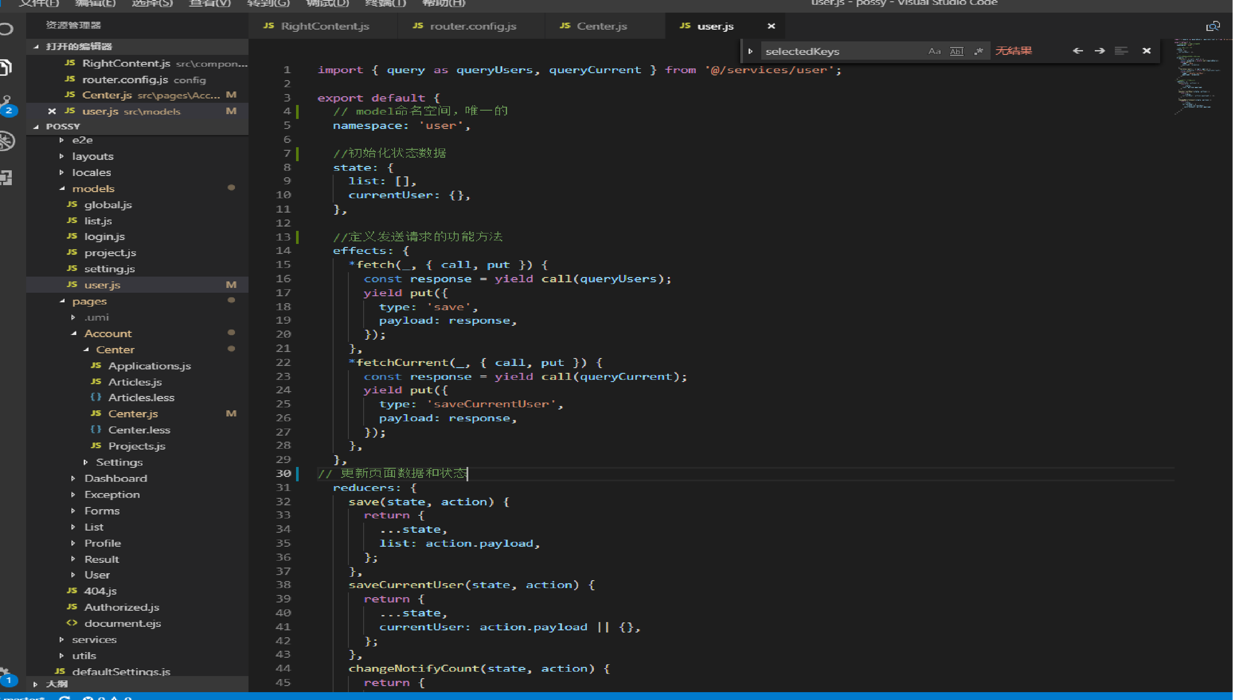Click the find in selection icon
This screenshot has height=700, width=1233.
tap(1121, 51)
